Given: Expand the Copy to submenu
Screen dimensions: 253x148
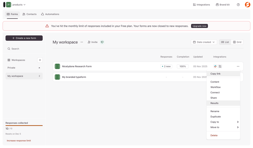Looking at the screenshot, I should coord(223,122).
